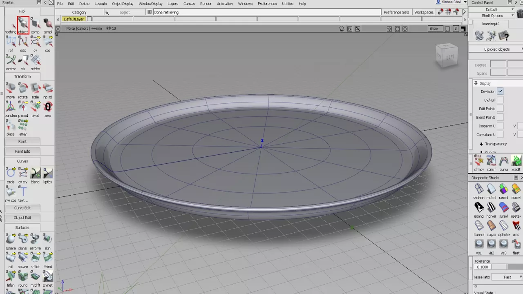Select the Pick CV tool
Image resolution: width=523 pixels, height=294 pixels.
click(35, 43)
